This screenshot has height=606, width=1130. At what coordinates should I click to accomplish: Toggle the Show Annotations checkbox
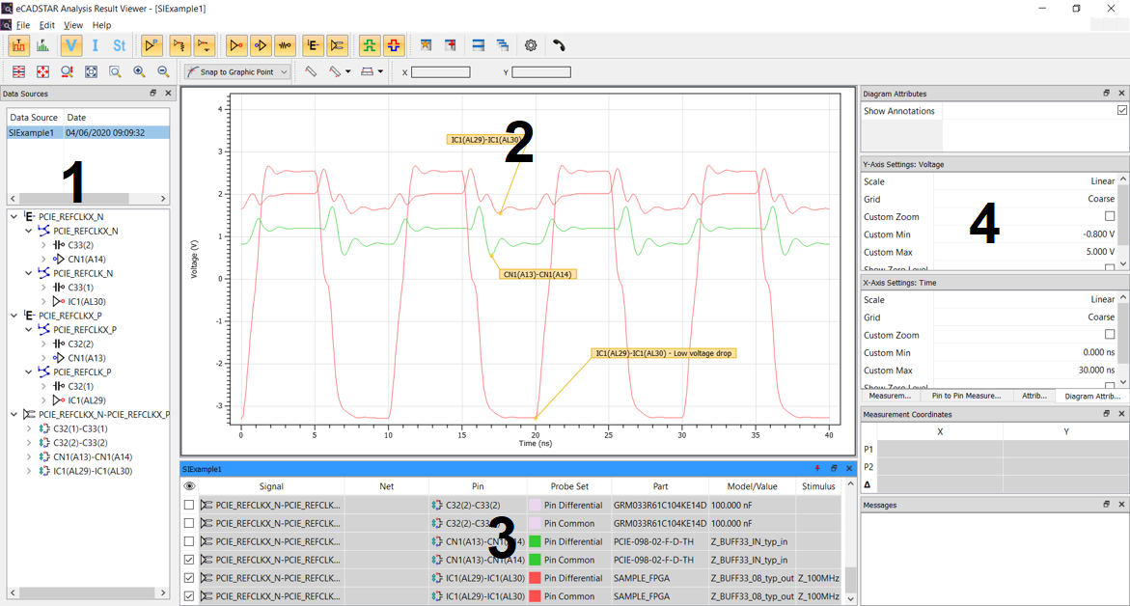point(1122,110)
